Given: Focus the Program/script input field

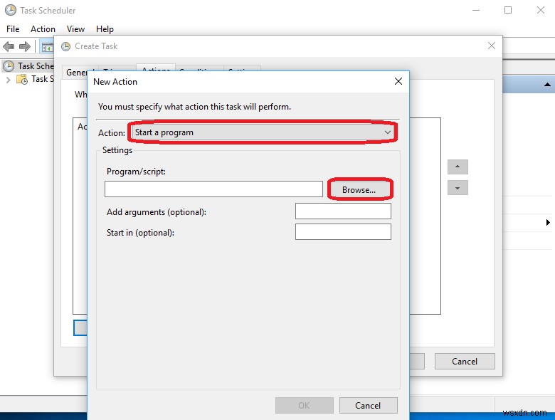Looking at the screenshot, I should 213,189.
